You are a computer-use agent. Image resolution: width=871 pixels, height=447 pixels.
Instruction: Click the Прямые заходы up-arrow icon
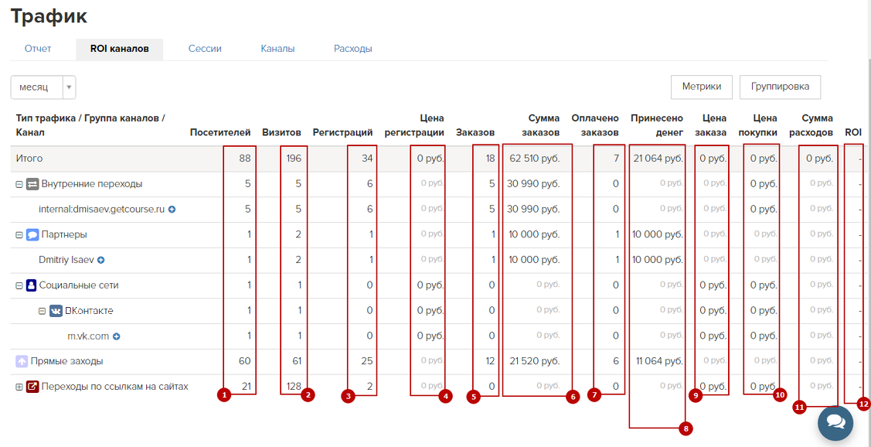22,362
